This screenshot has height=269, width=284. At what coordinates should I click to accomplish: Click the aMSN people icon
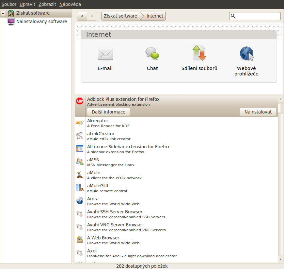point(80,162)
